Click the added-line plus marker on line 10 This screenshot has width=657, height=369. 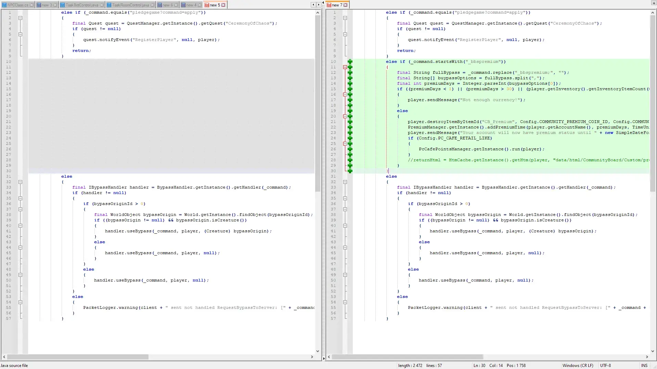click(350, 62)
